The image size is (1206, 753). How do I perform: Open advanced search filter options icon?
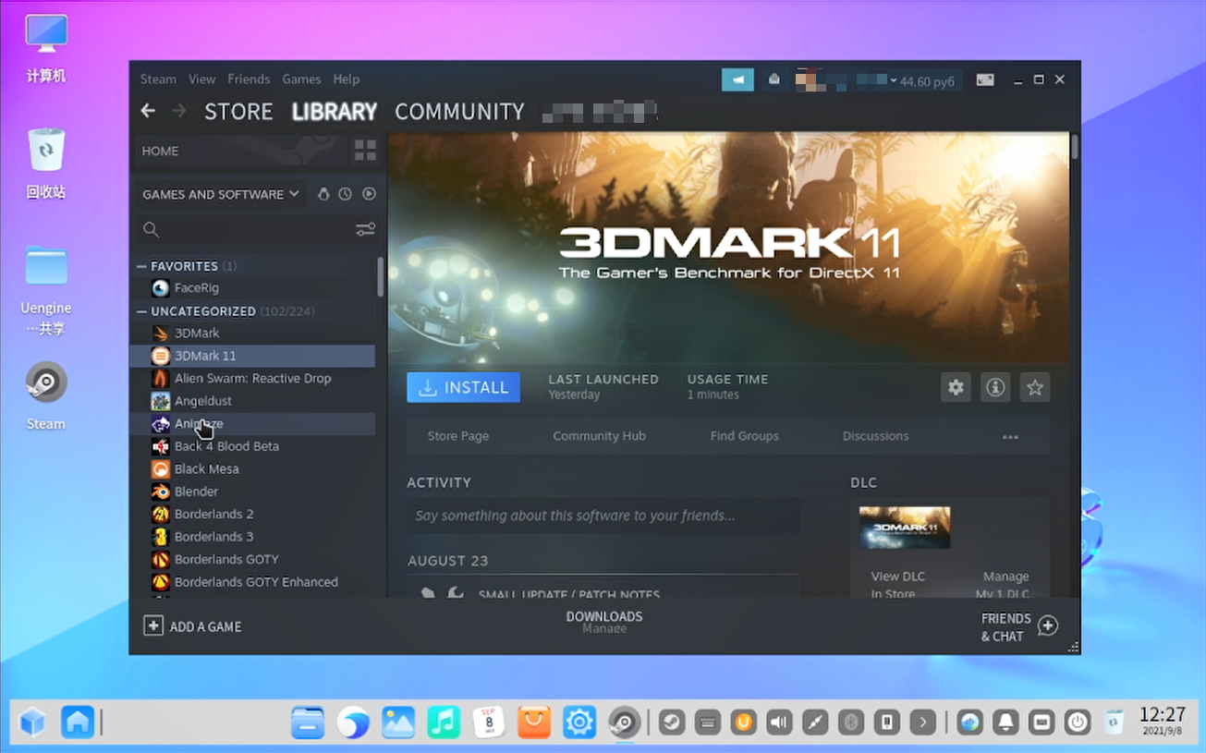365,229
